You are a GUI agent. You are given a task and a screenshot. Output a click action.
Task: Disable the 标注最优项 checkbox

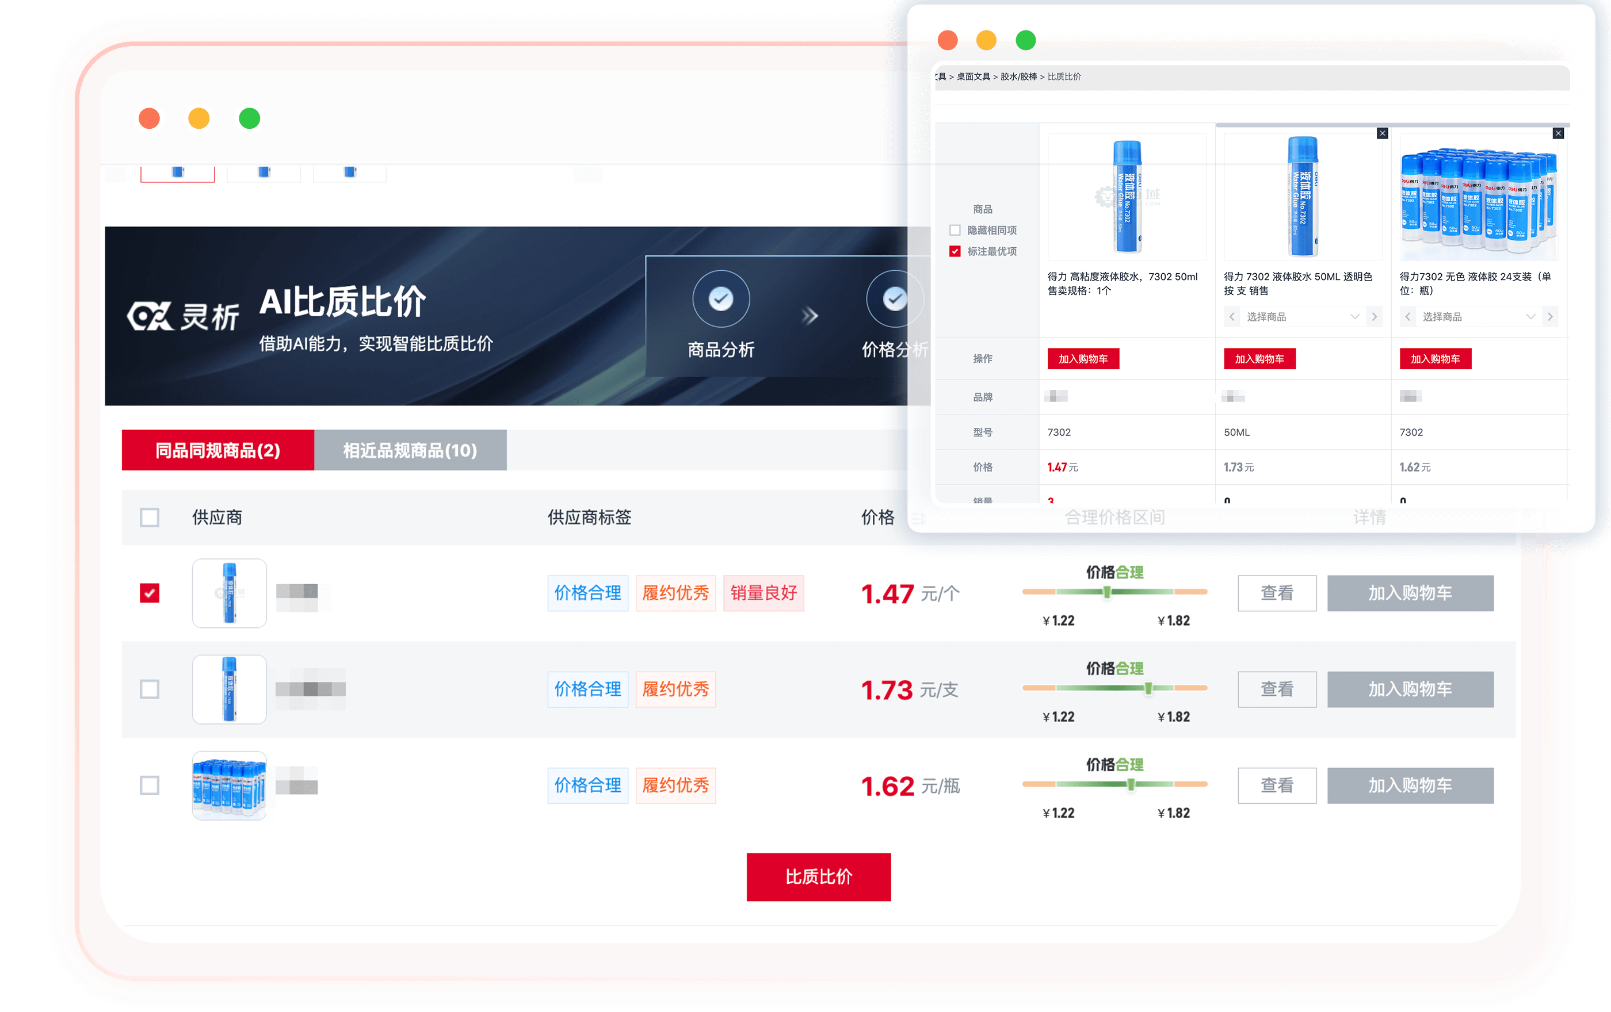955,251
